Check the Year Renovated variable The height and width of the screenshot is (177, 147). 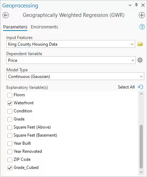click(x=10, y=152)
